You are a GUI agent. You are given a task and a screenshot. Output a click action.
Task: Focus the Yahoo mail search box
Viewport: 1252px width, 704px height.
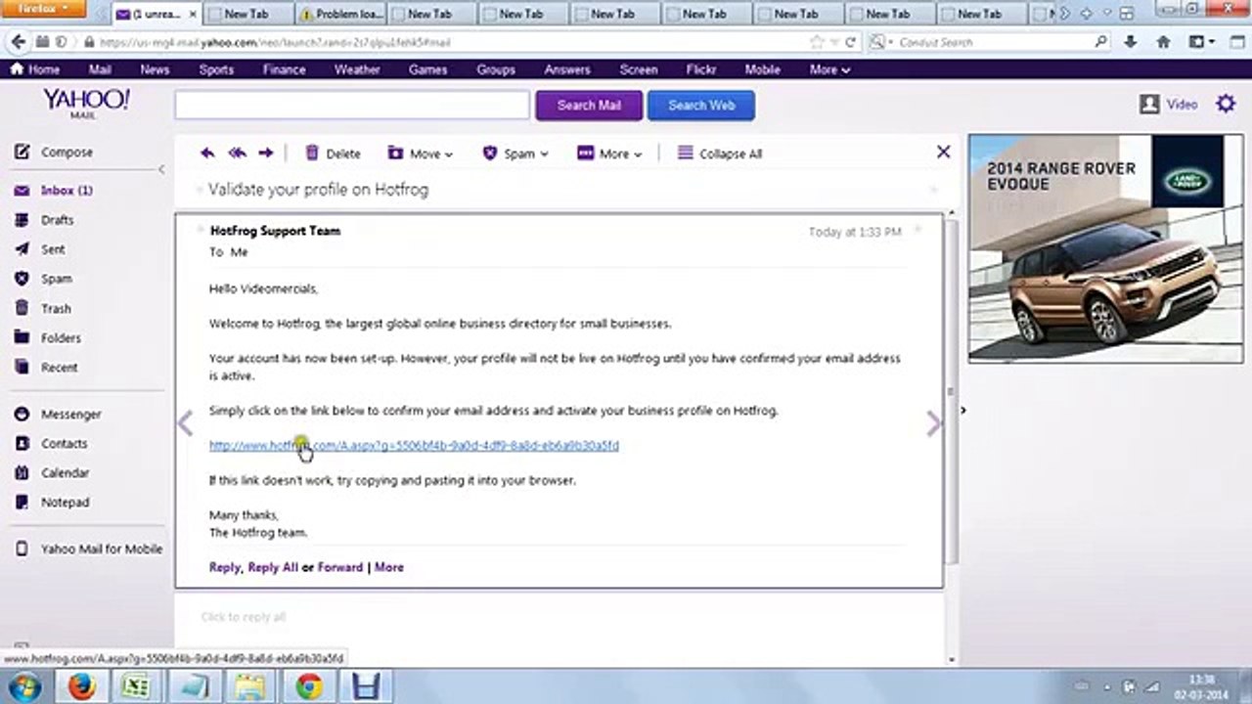tap(352, 106)
